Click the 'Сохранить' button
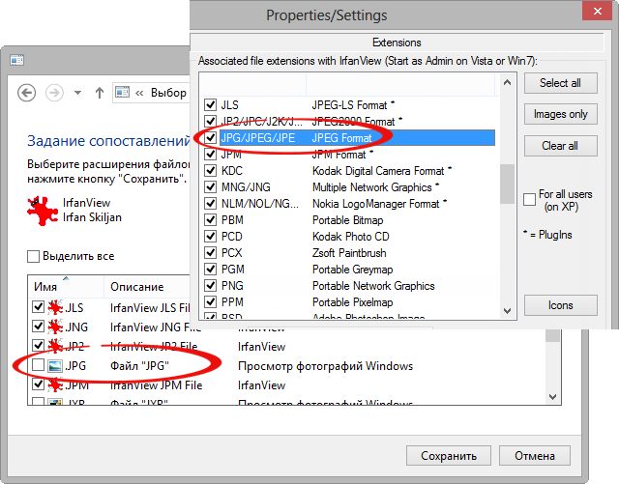The height and width of the screenshot is (484, 619). pyautogui.click(x=449, y=456)
